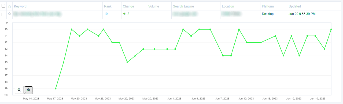Viewport: 343px width, 104px height.
Task: Sort by Location column header
Action: 228,6
